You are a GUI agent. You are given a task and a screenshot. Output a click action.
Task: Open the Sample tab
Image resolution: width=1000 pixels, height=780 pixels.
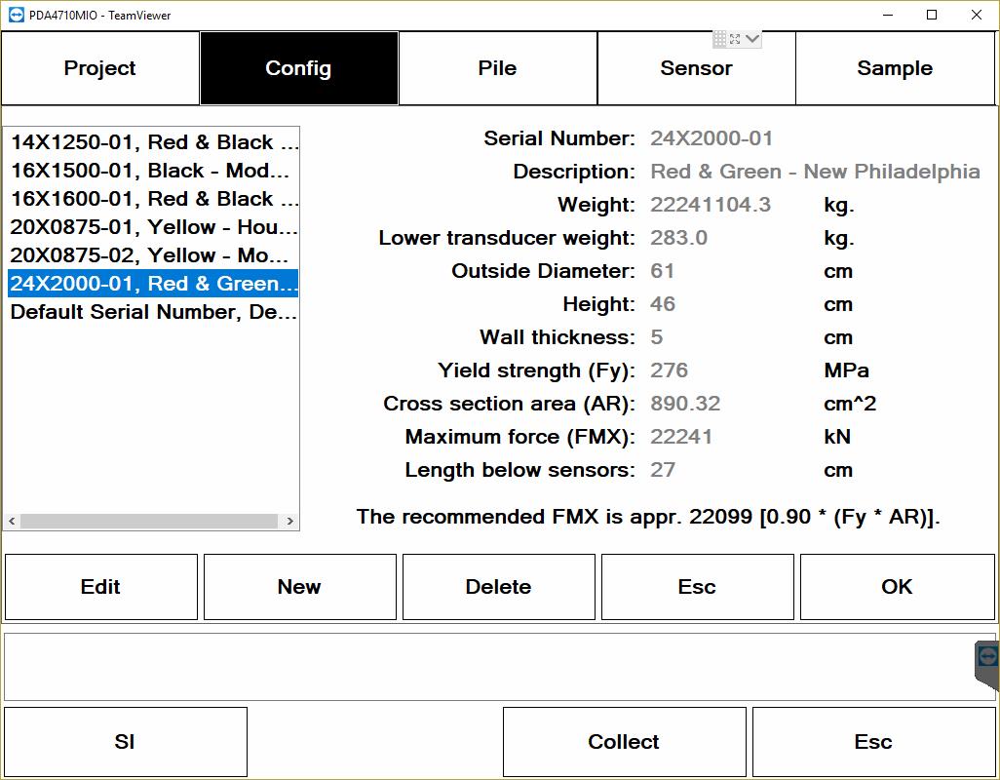(x=895, y=68)
